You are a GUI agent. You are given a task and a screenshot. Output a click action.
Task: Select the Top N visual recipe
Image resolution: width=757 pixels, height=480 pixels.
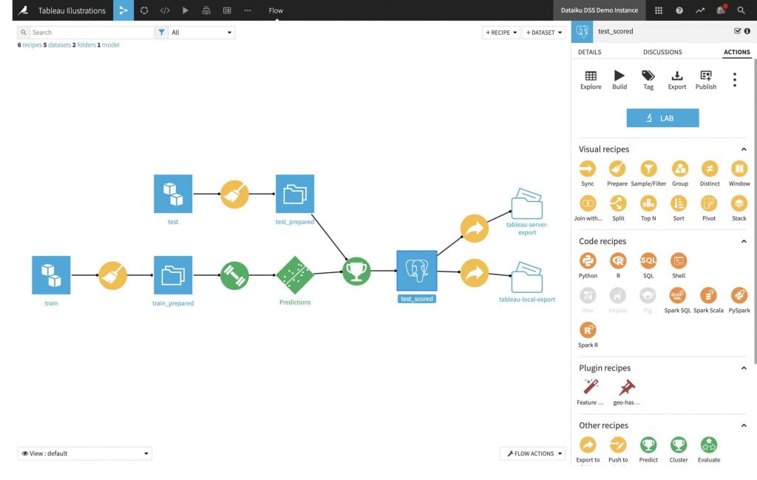pyautogui.click(x=648, y=204)
